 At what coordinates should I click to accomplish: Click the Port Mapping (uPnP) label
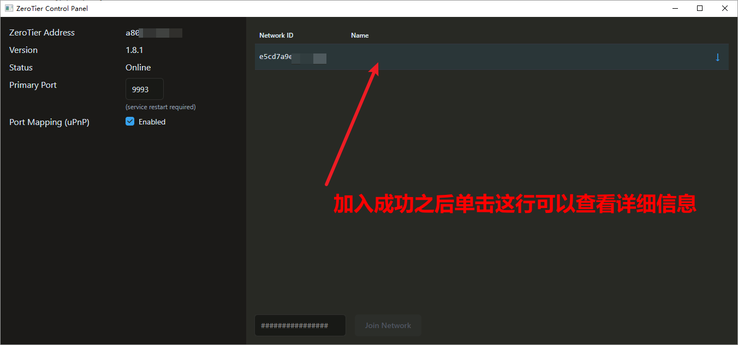tap(49, 122)
